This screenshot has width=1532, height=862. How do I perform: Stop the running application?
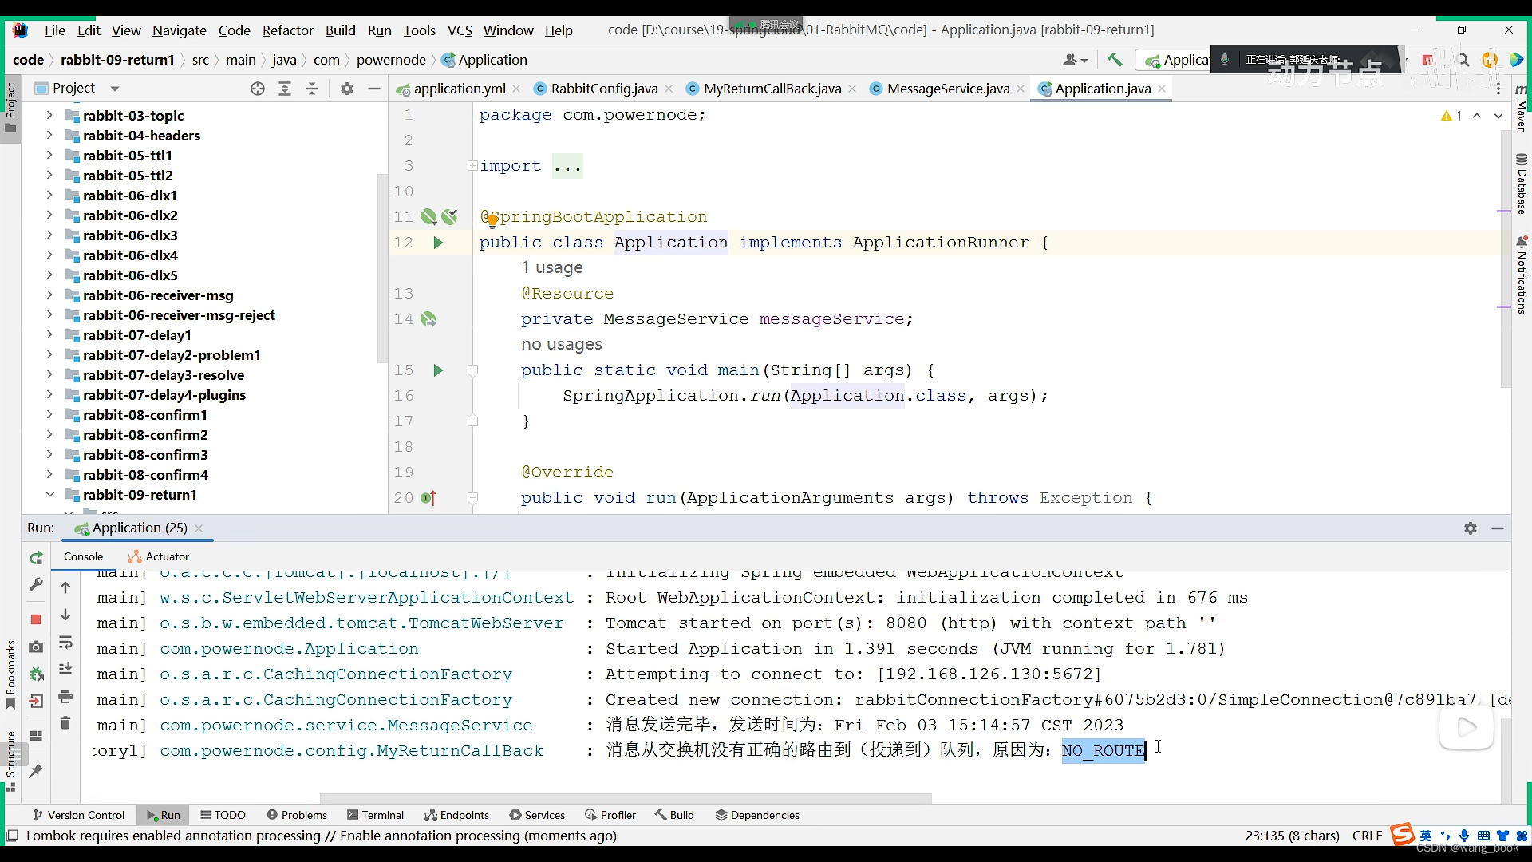(x=36, y=619)
